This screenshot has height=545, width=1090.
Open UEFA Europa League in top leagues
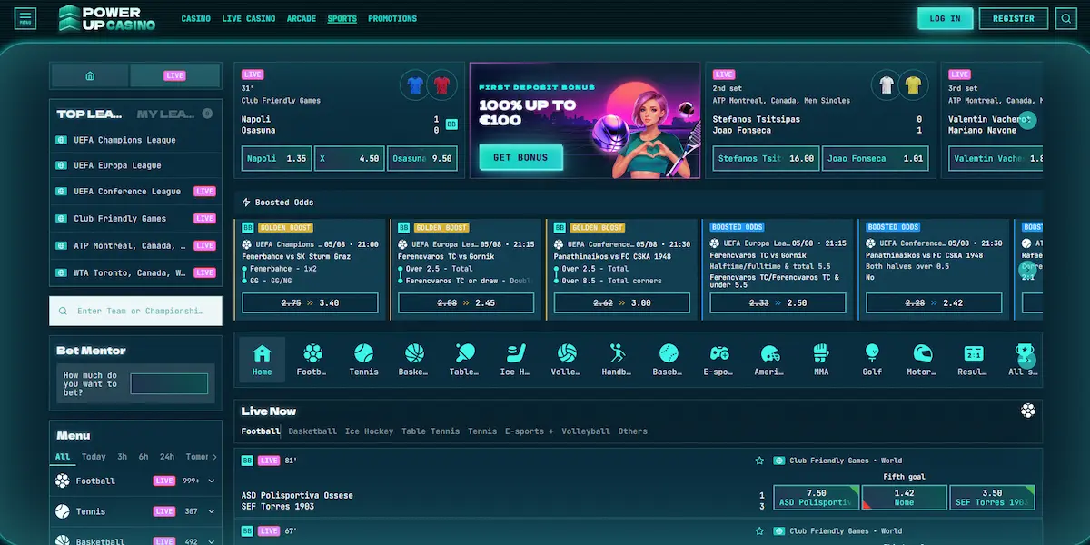point(136,165)
